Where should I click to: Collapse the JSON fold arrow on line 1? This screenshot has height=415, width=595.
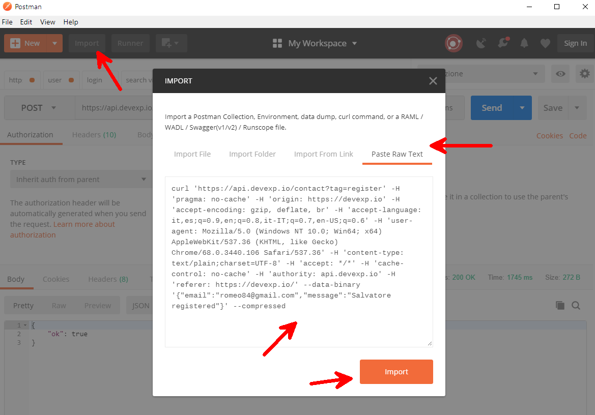coord(25,325)
